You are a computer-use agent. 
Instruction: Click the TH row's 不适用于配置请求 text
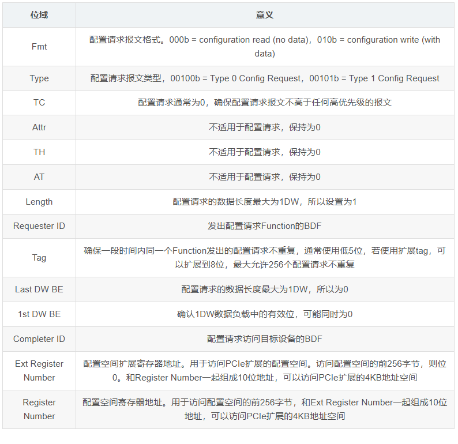(265, 152)
